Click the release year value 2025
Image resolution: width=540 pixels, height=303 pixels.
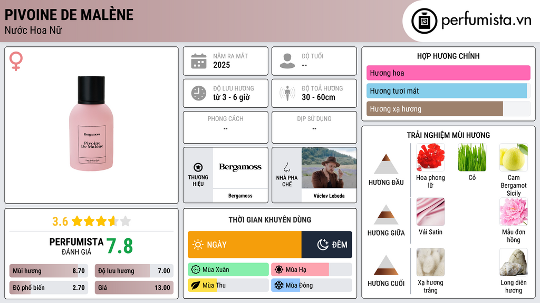[x=221, y=65]
